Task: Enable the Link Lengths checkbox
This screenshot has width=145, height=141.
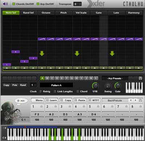Action: [x=55, y=91]
